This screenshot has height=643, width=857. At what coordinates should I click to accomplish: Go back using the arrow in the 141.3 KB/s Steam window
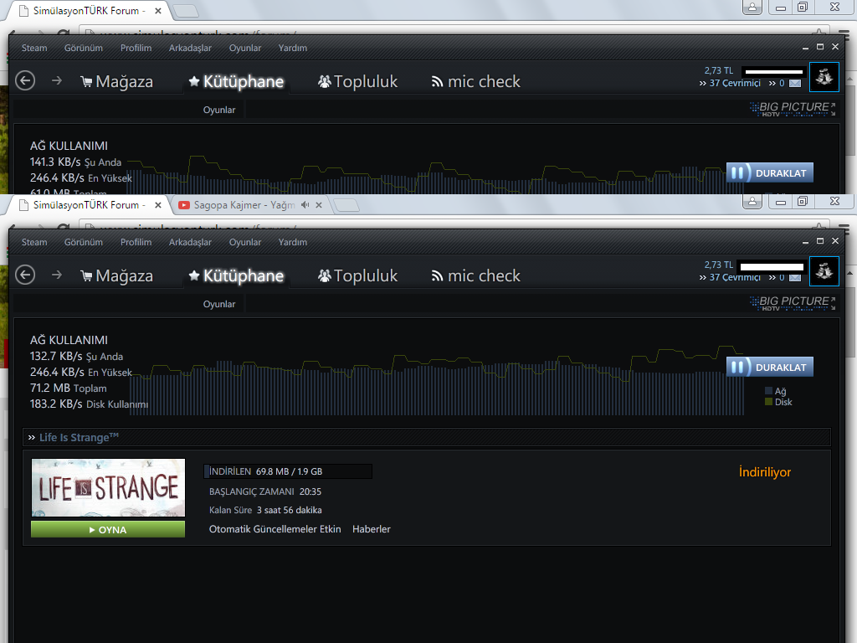[x=25, y=80]
